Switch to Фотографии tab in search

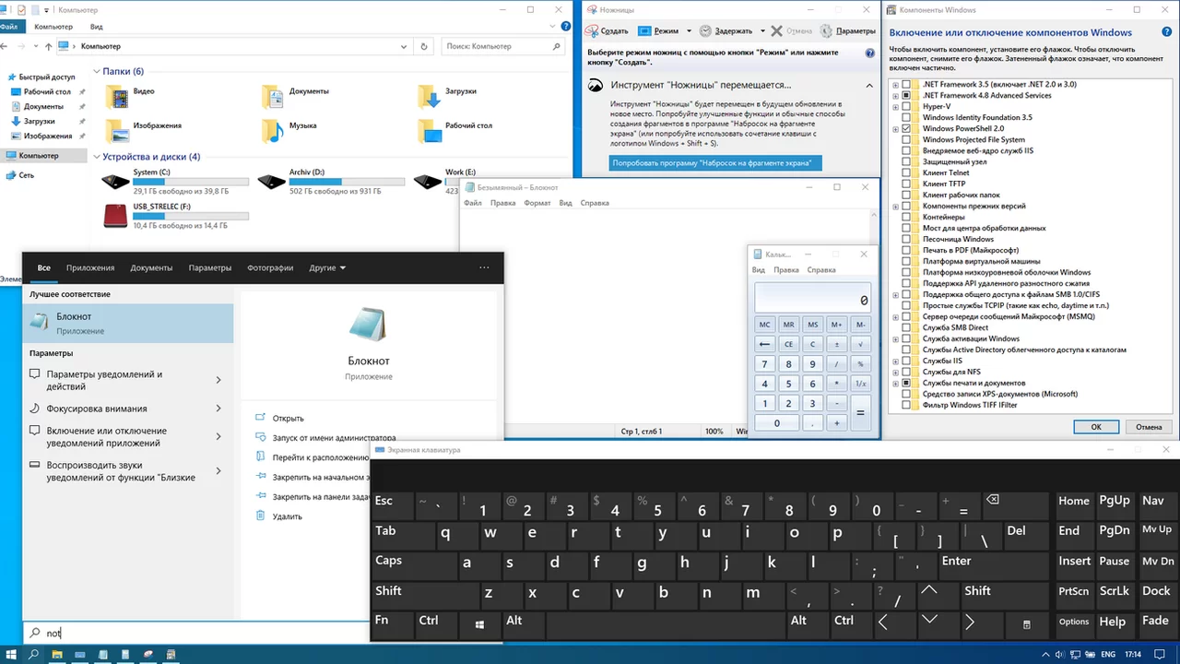tap(270, 267)
